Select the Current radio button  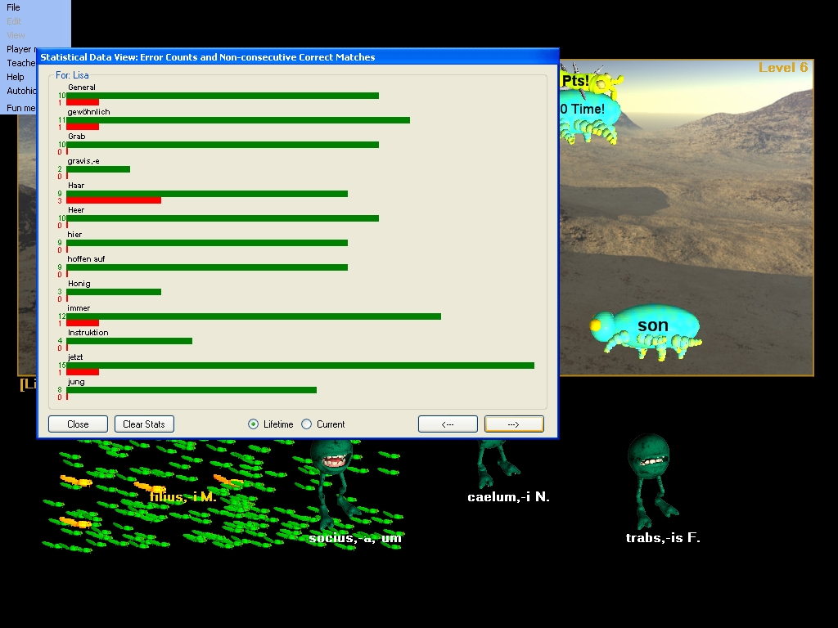[x=307, y=424]
